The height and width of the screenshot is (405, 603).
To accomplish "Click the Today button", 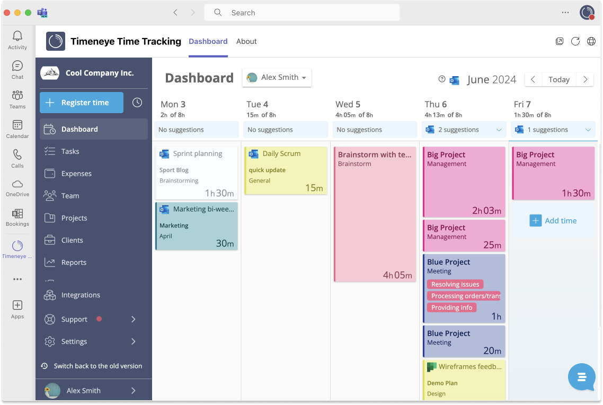I will [x=558, y=79].
